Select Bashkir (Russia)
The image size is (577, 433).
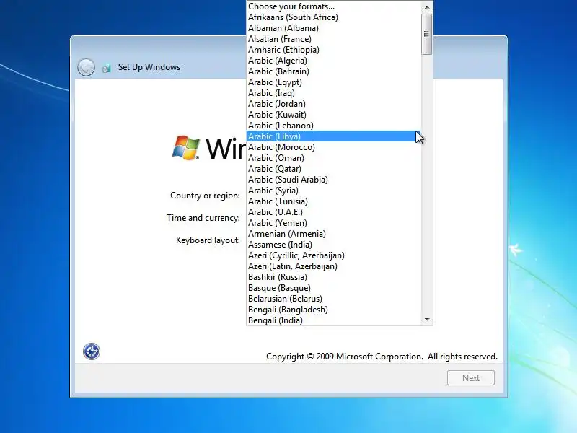[x=333, y=277]
